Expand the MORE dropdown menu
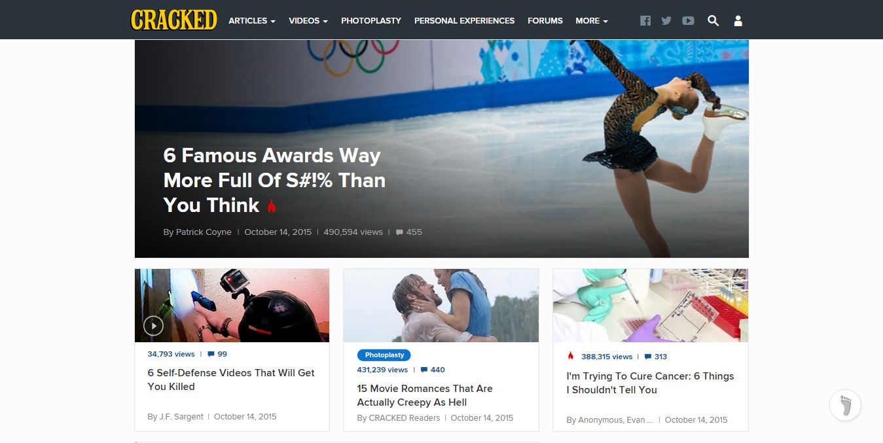 (592, 20)
